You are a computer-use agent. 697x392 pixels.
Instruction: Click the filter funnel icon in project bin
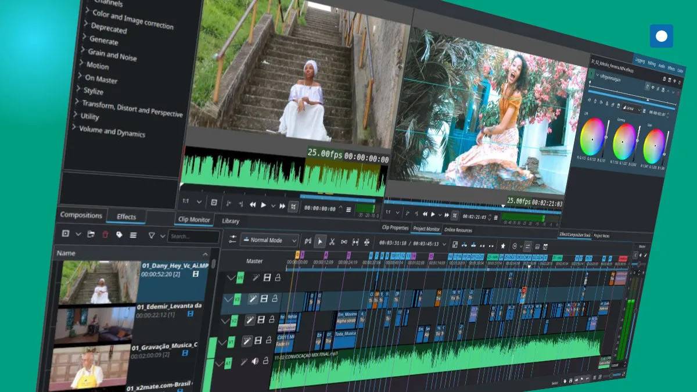pyautogui.click(x=152, y=236)
